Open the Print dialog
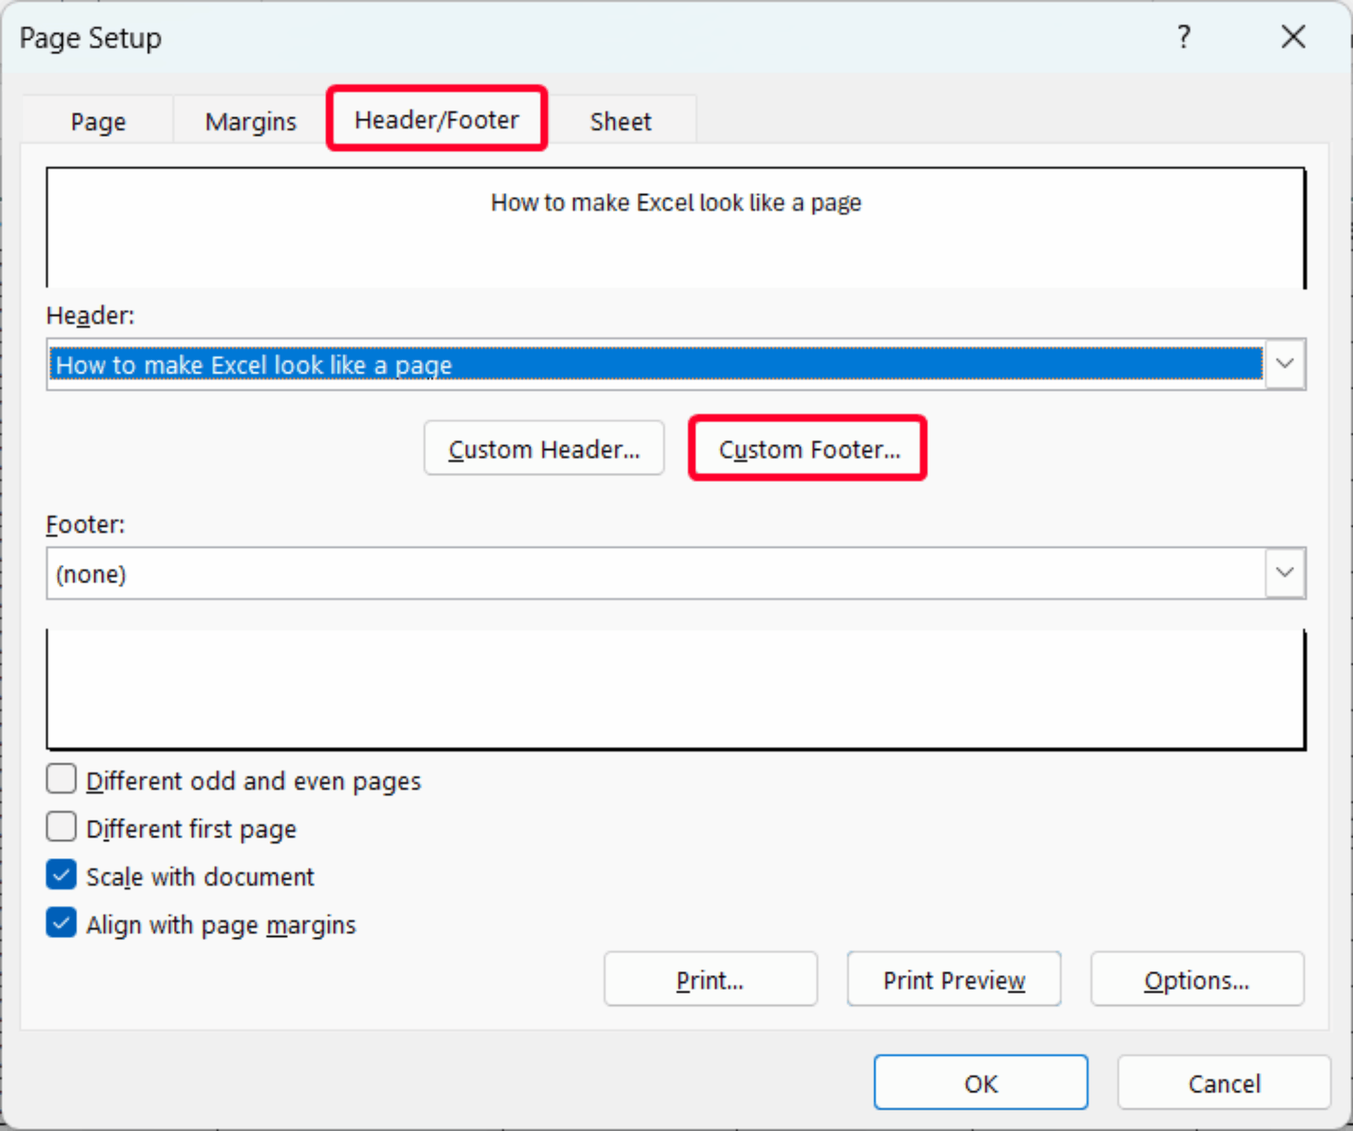Viewport: 1353px width, 1131px height. point(710,980)
